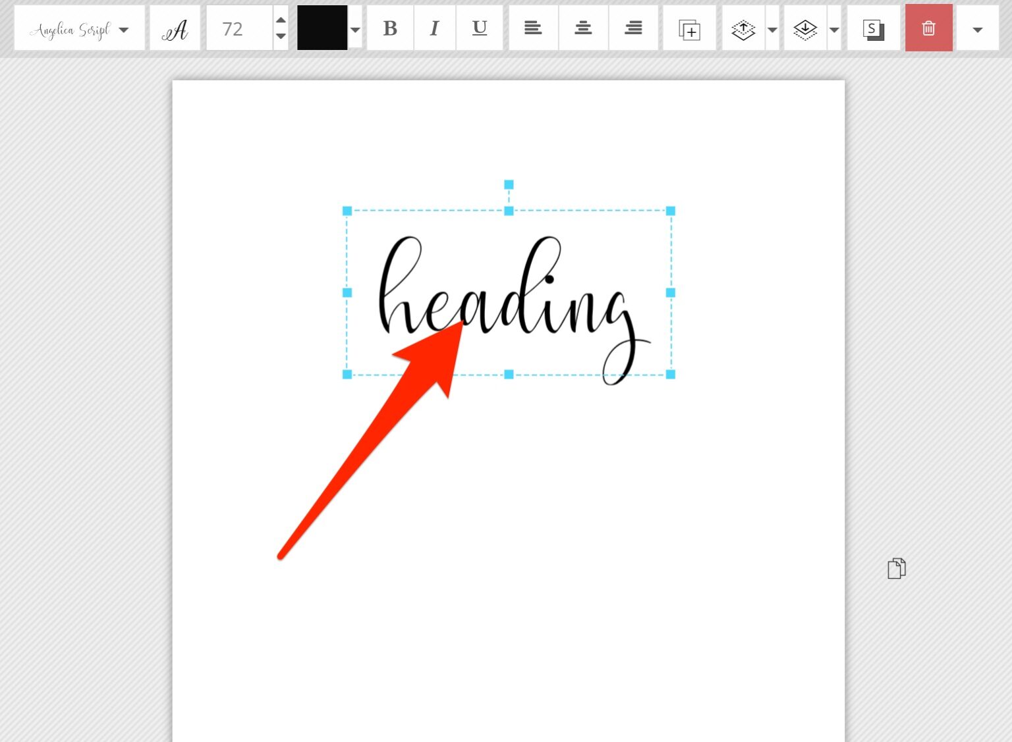Apply shadow effect to text

(874, 29)
